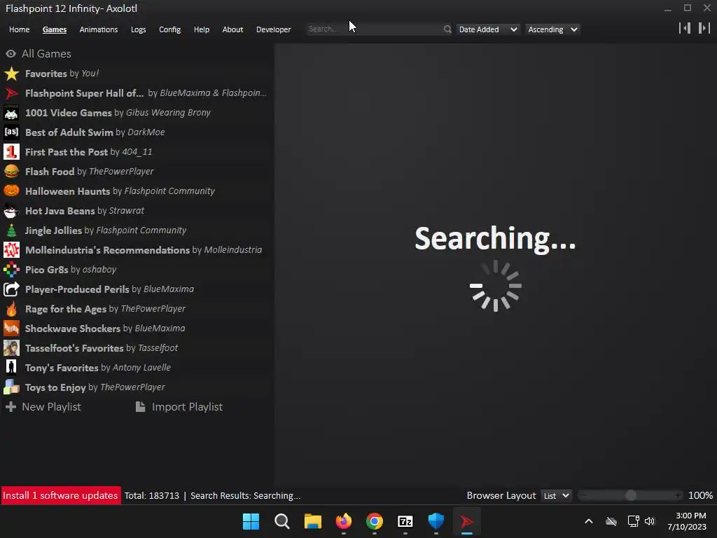Show hidden system tray icons
717x538 pixels.
588,521
